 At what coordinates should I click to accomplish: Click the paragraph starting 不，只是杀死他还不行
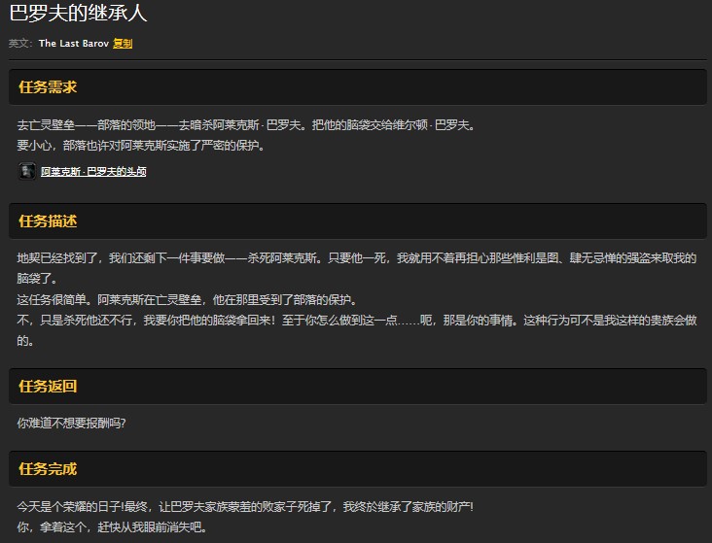pyautogui.click(x=357, y=321)
